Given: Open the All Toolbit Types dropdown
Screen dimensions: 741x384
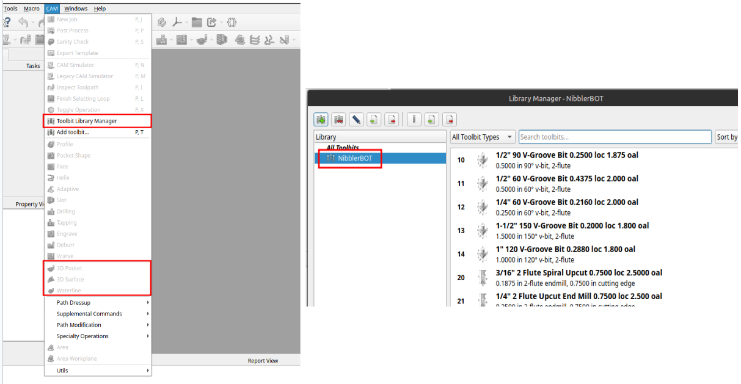Looking at the screenshot, I should pyautogui.click(x=483, y=137).
